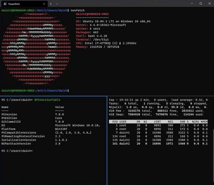Click the Packages: 663 line
This screenshot has width=214, height=185.
[87, 32]
